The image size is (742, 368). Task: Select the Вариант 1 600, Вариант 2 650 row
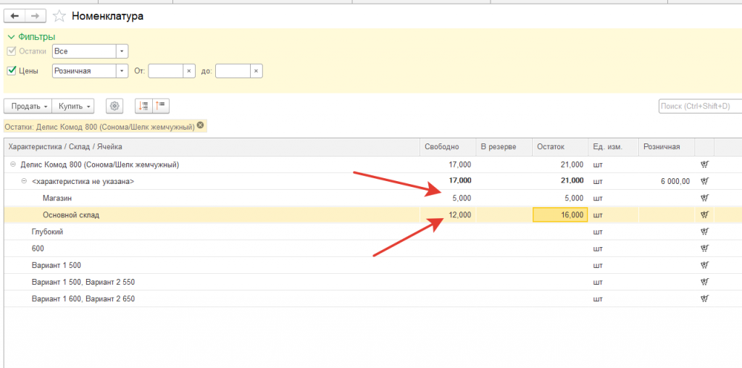pyautogui.click(x=373, y=299)
